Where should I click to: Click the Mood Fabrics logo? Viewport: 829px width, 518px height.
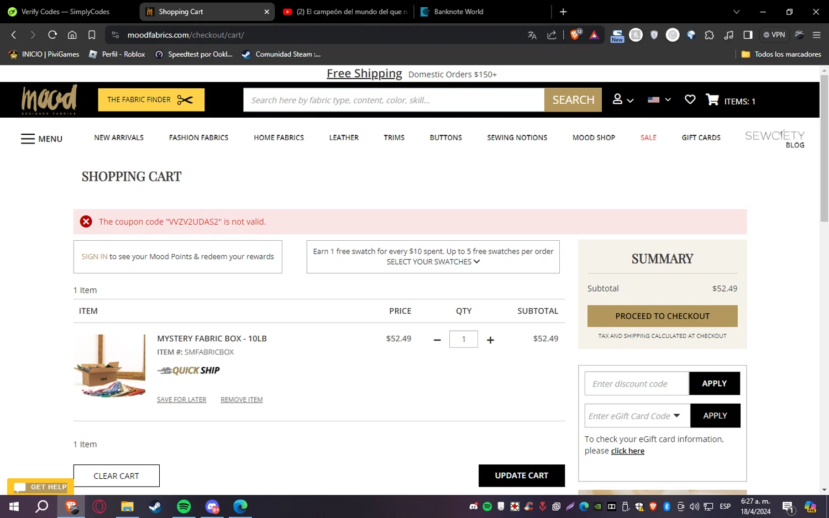(49, 100)
